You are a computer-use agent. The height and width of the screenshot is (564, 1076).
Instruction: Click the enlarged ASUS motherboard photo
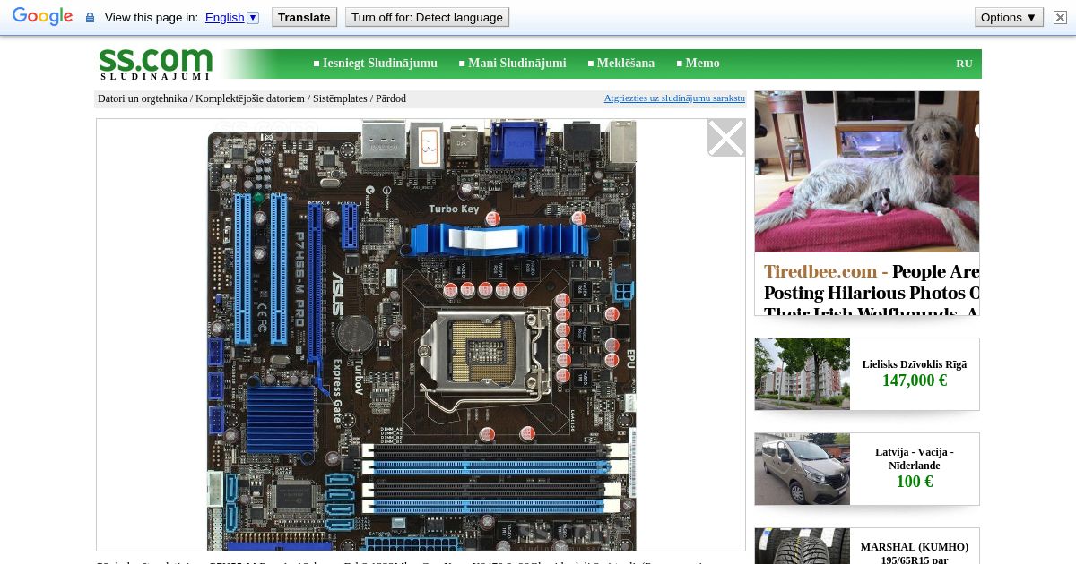[x=421, y=335]
